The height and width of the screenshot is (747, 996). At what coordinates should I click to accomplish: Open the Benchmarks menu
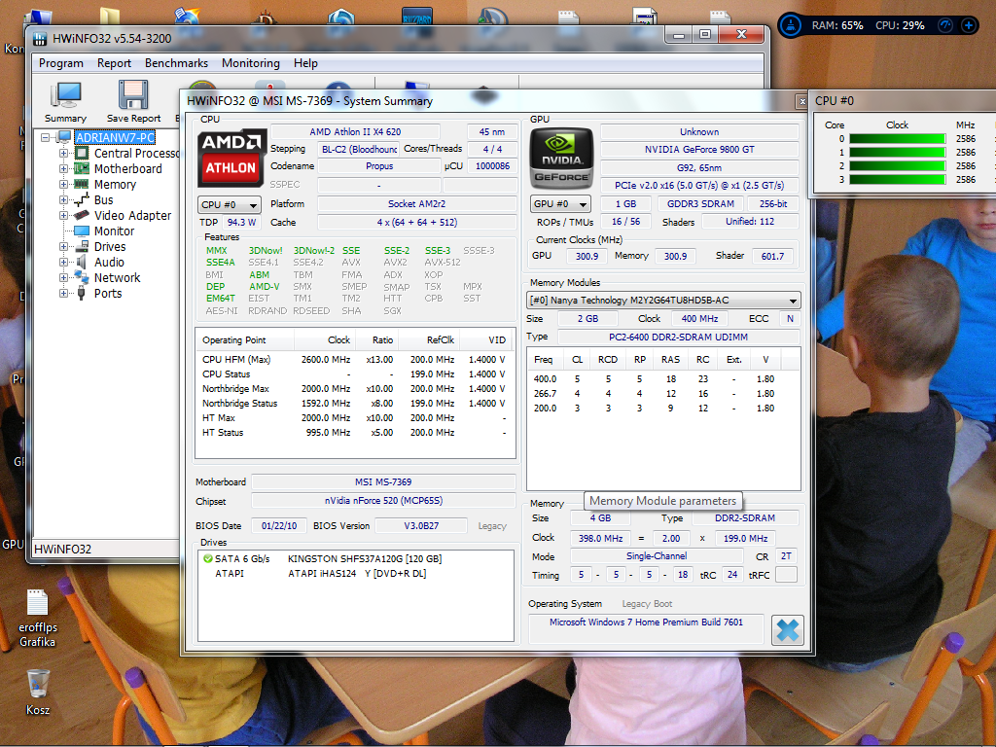point(177,63)
